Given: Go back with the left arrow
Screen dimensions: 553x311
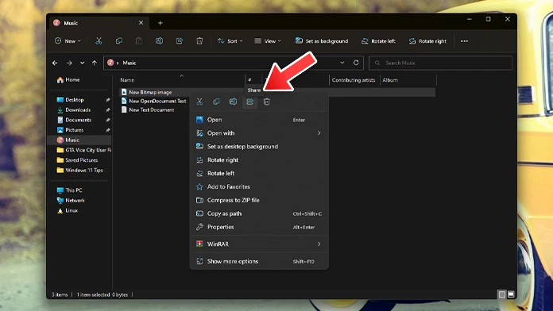Looking at the screenshot, I should tap(55, 63).
